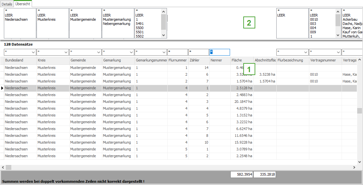
Task: Open the Übersicht tab
Action: [x=23, y=4]
